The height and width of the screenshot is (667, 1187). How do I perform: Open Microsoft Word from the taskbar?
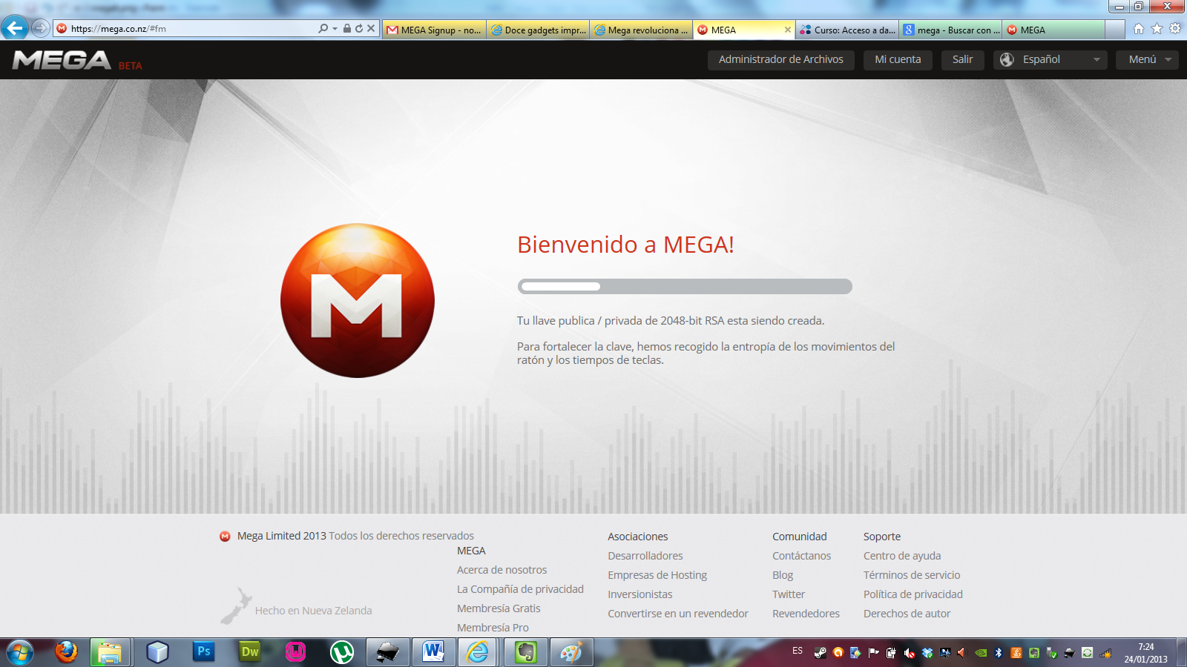pyautogui.click(x=433, y=652)
